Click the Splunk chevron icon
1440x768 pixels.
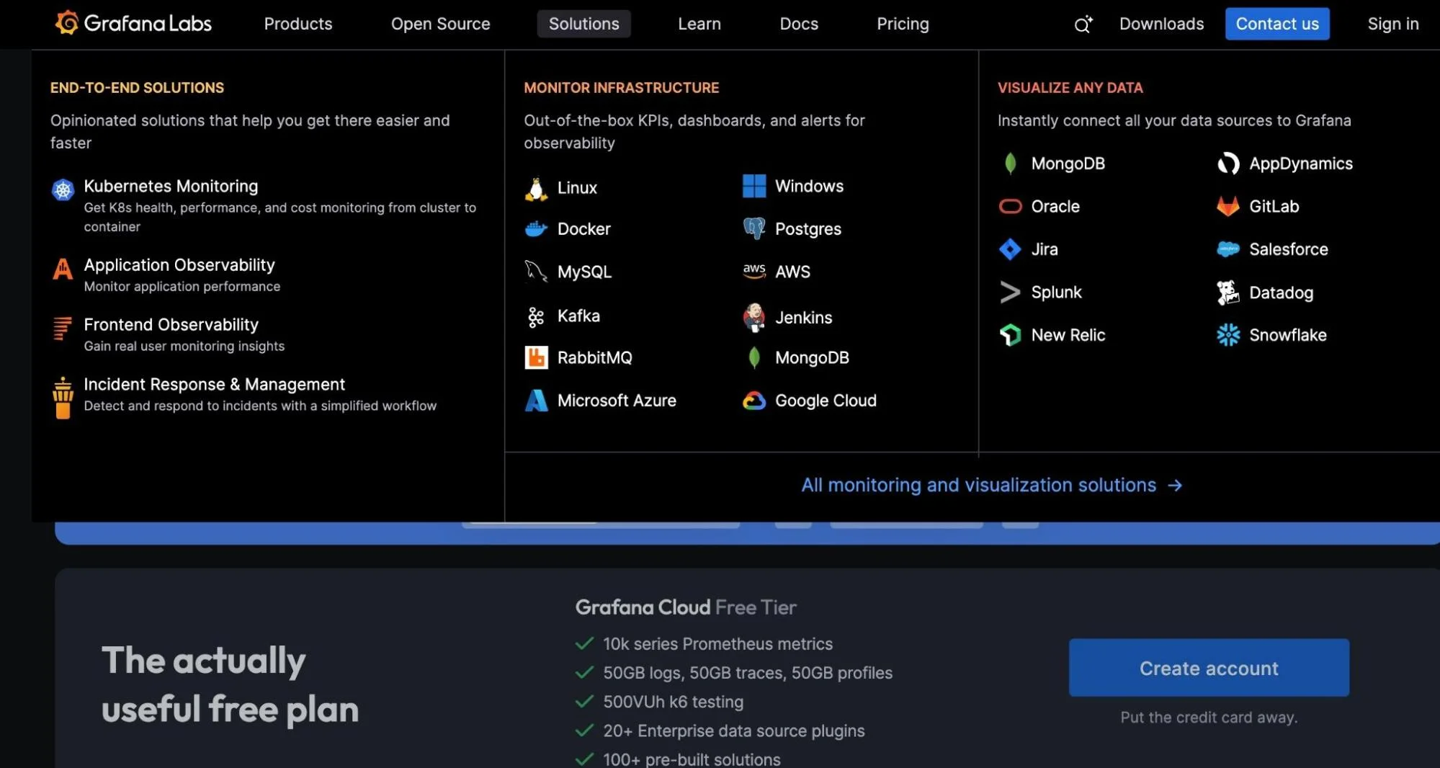(1010, 292)
